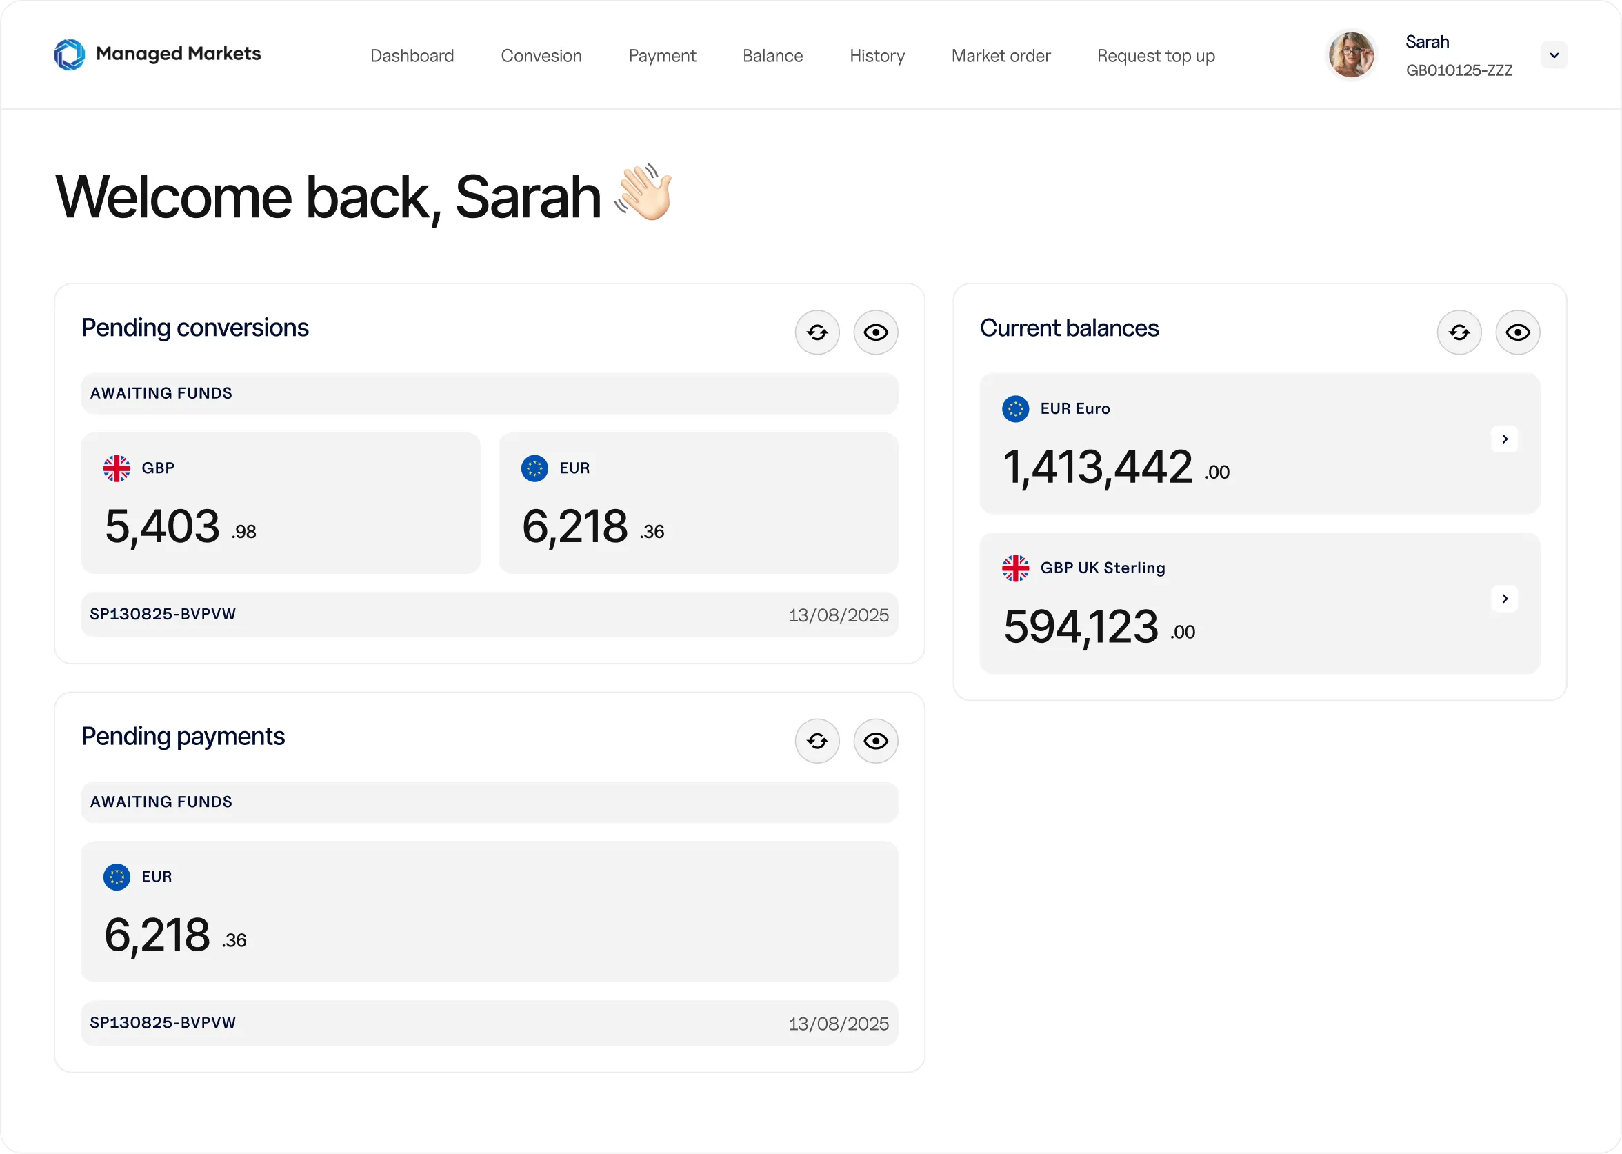Open the Market order page
The height and width of the screenshot is (1154, 1622).
[x=1001, y=56]
